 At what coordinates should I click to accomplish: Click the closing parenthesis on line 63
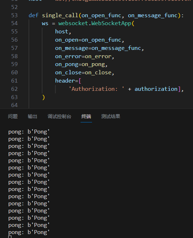pyautogui.click(x=44, y=97)
